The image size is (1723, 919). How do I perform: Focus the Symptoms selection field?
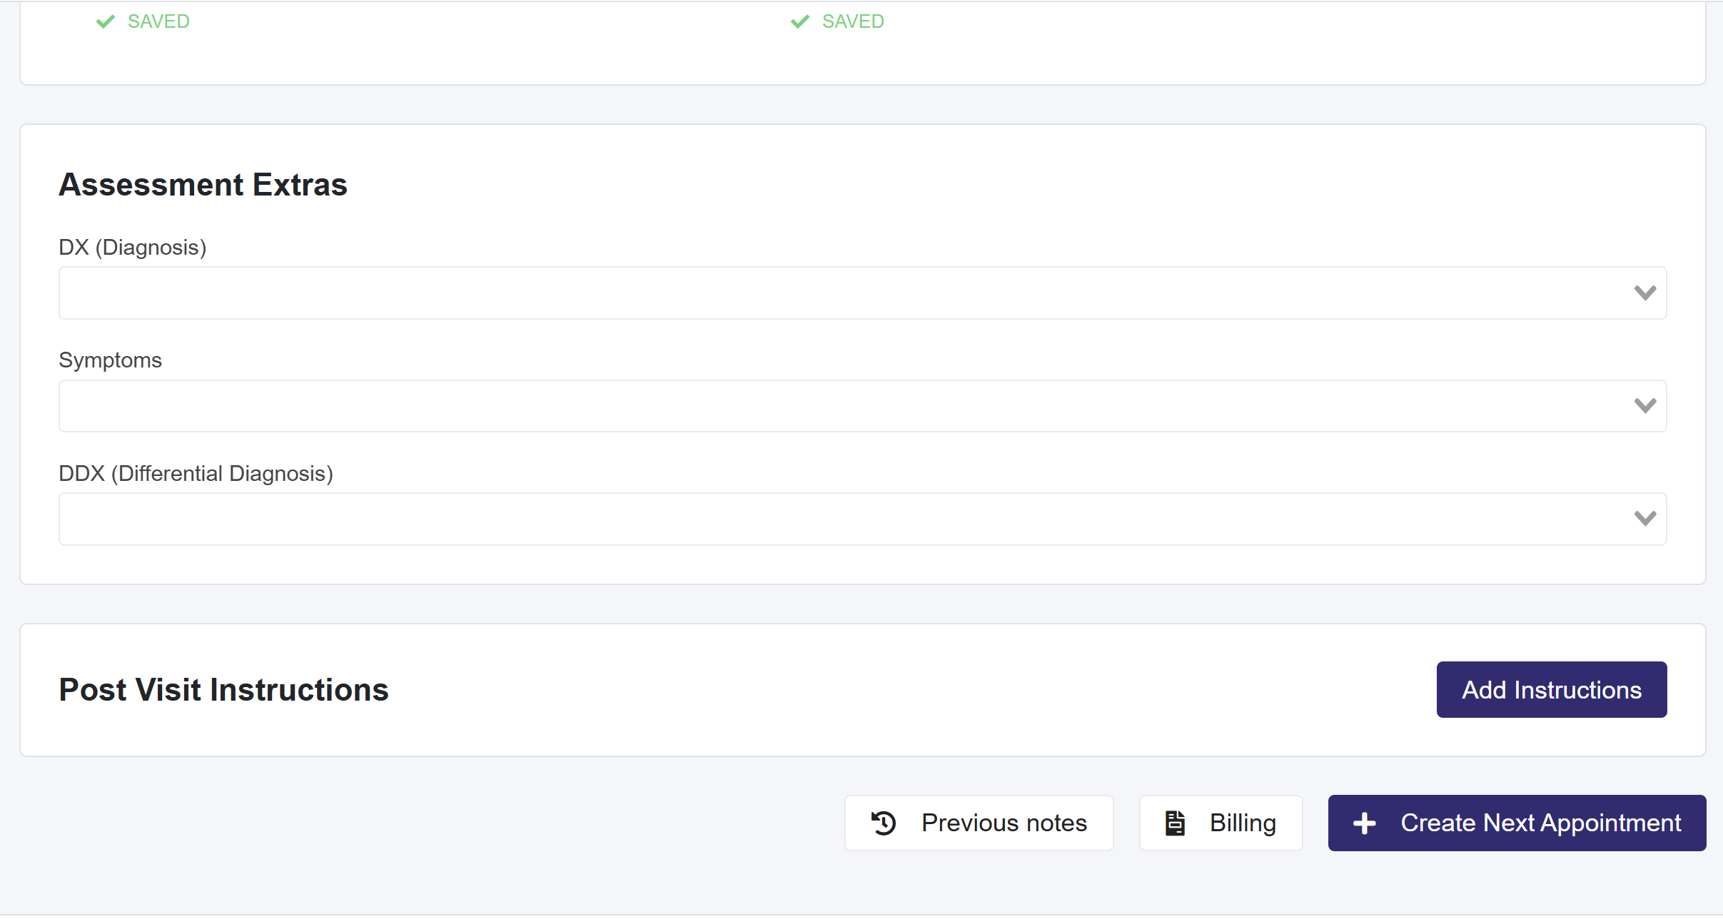(x=842, y=405)
